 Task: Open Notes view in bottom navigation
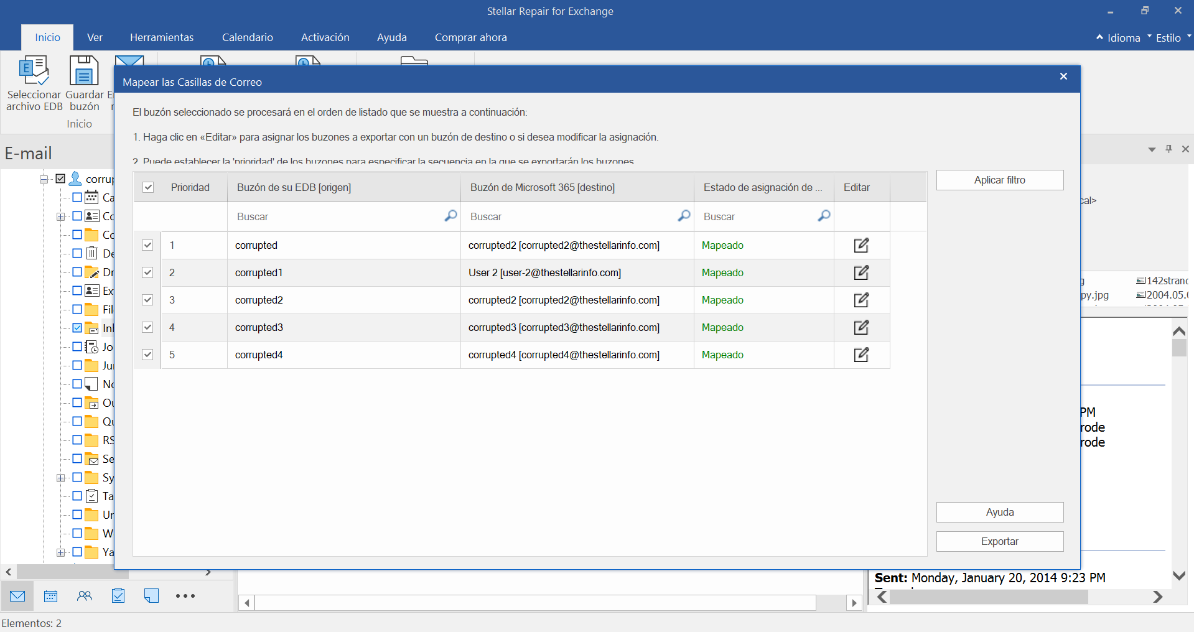[151, 596]
